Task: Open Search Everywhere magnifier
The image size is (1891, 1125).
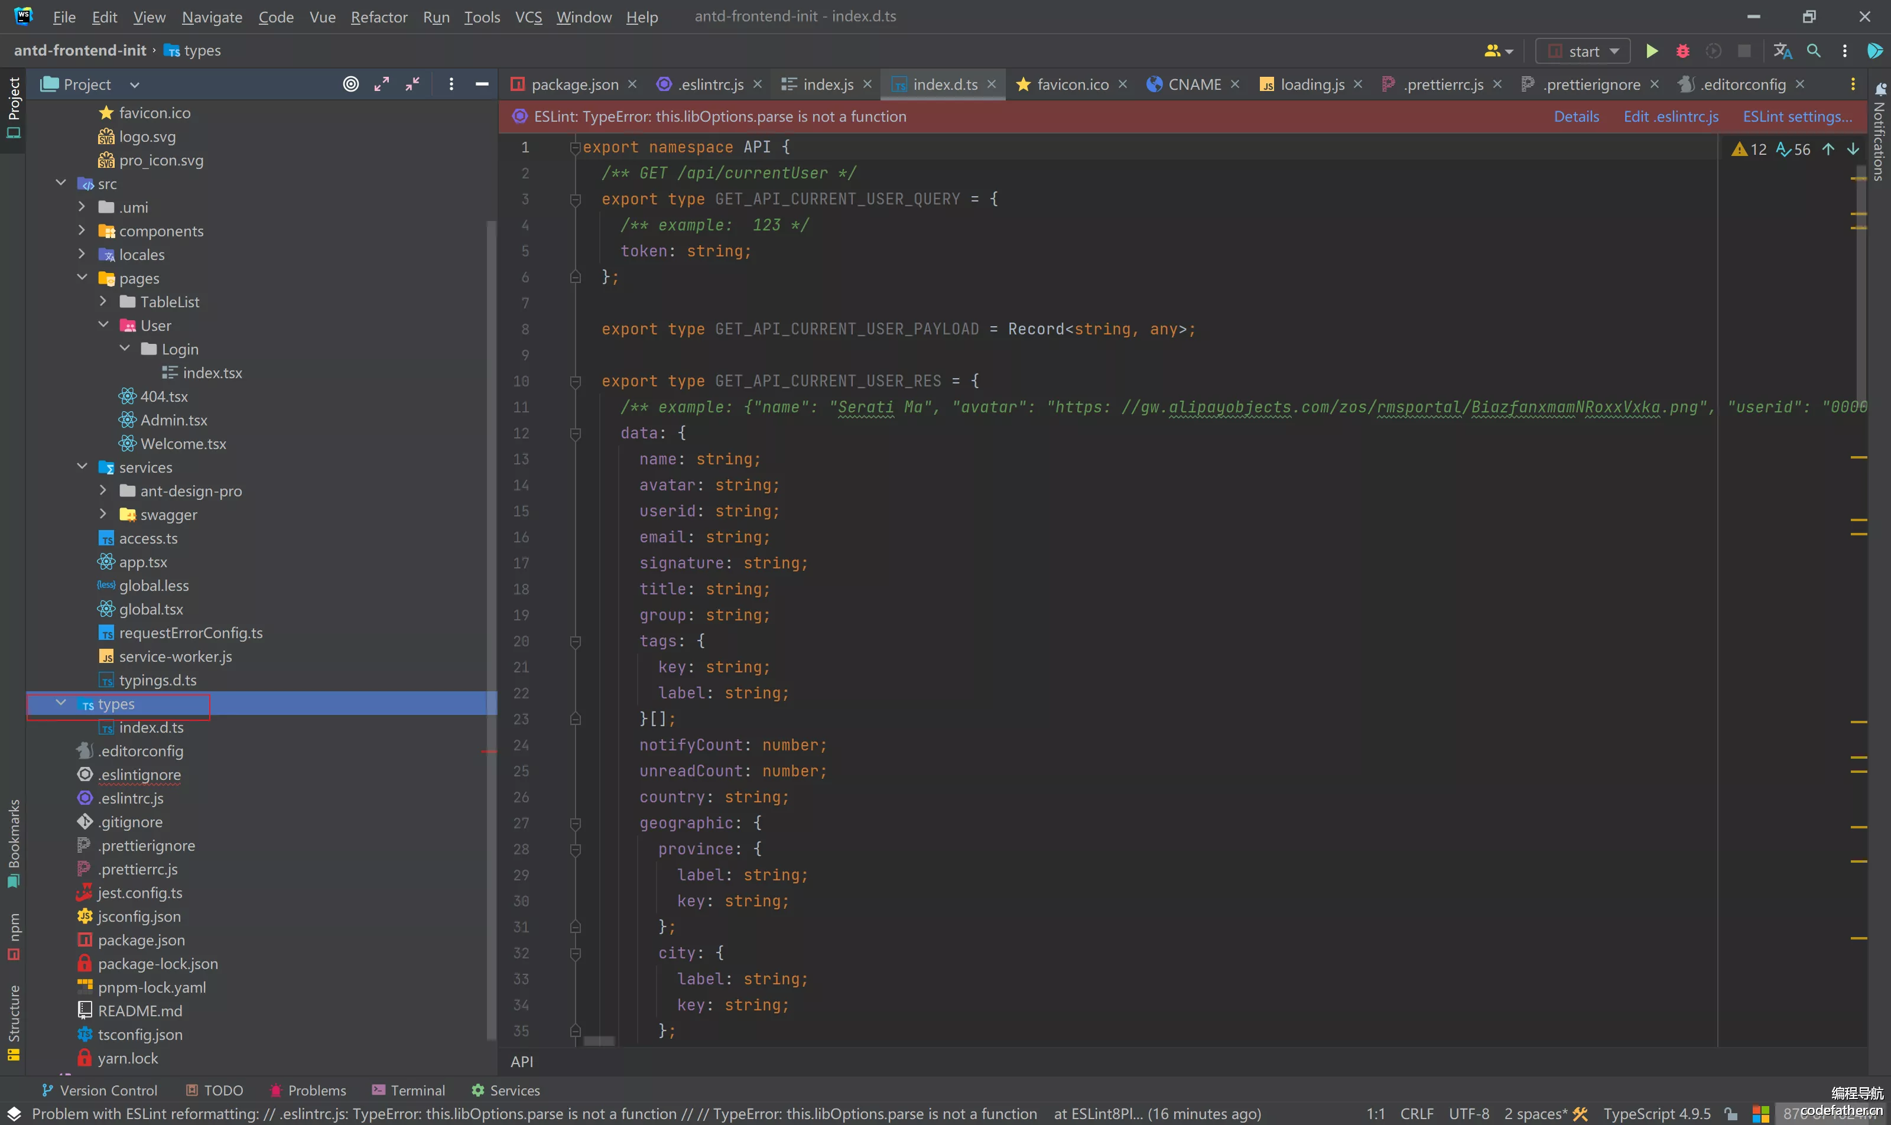Action: coord(1814,51)
